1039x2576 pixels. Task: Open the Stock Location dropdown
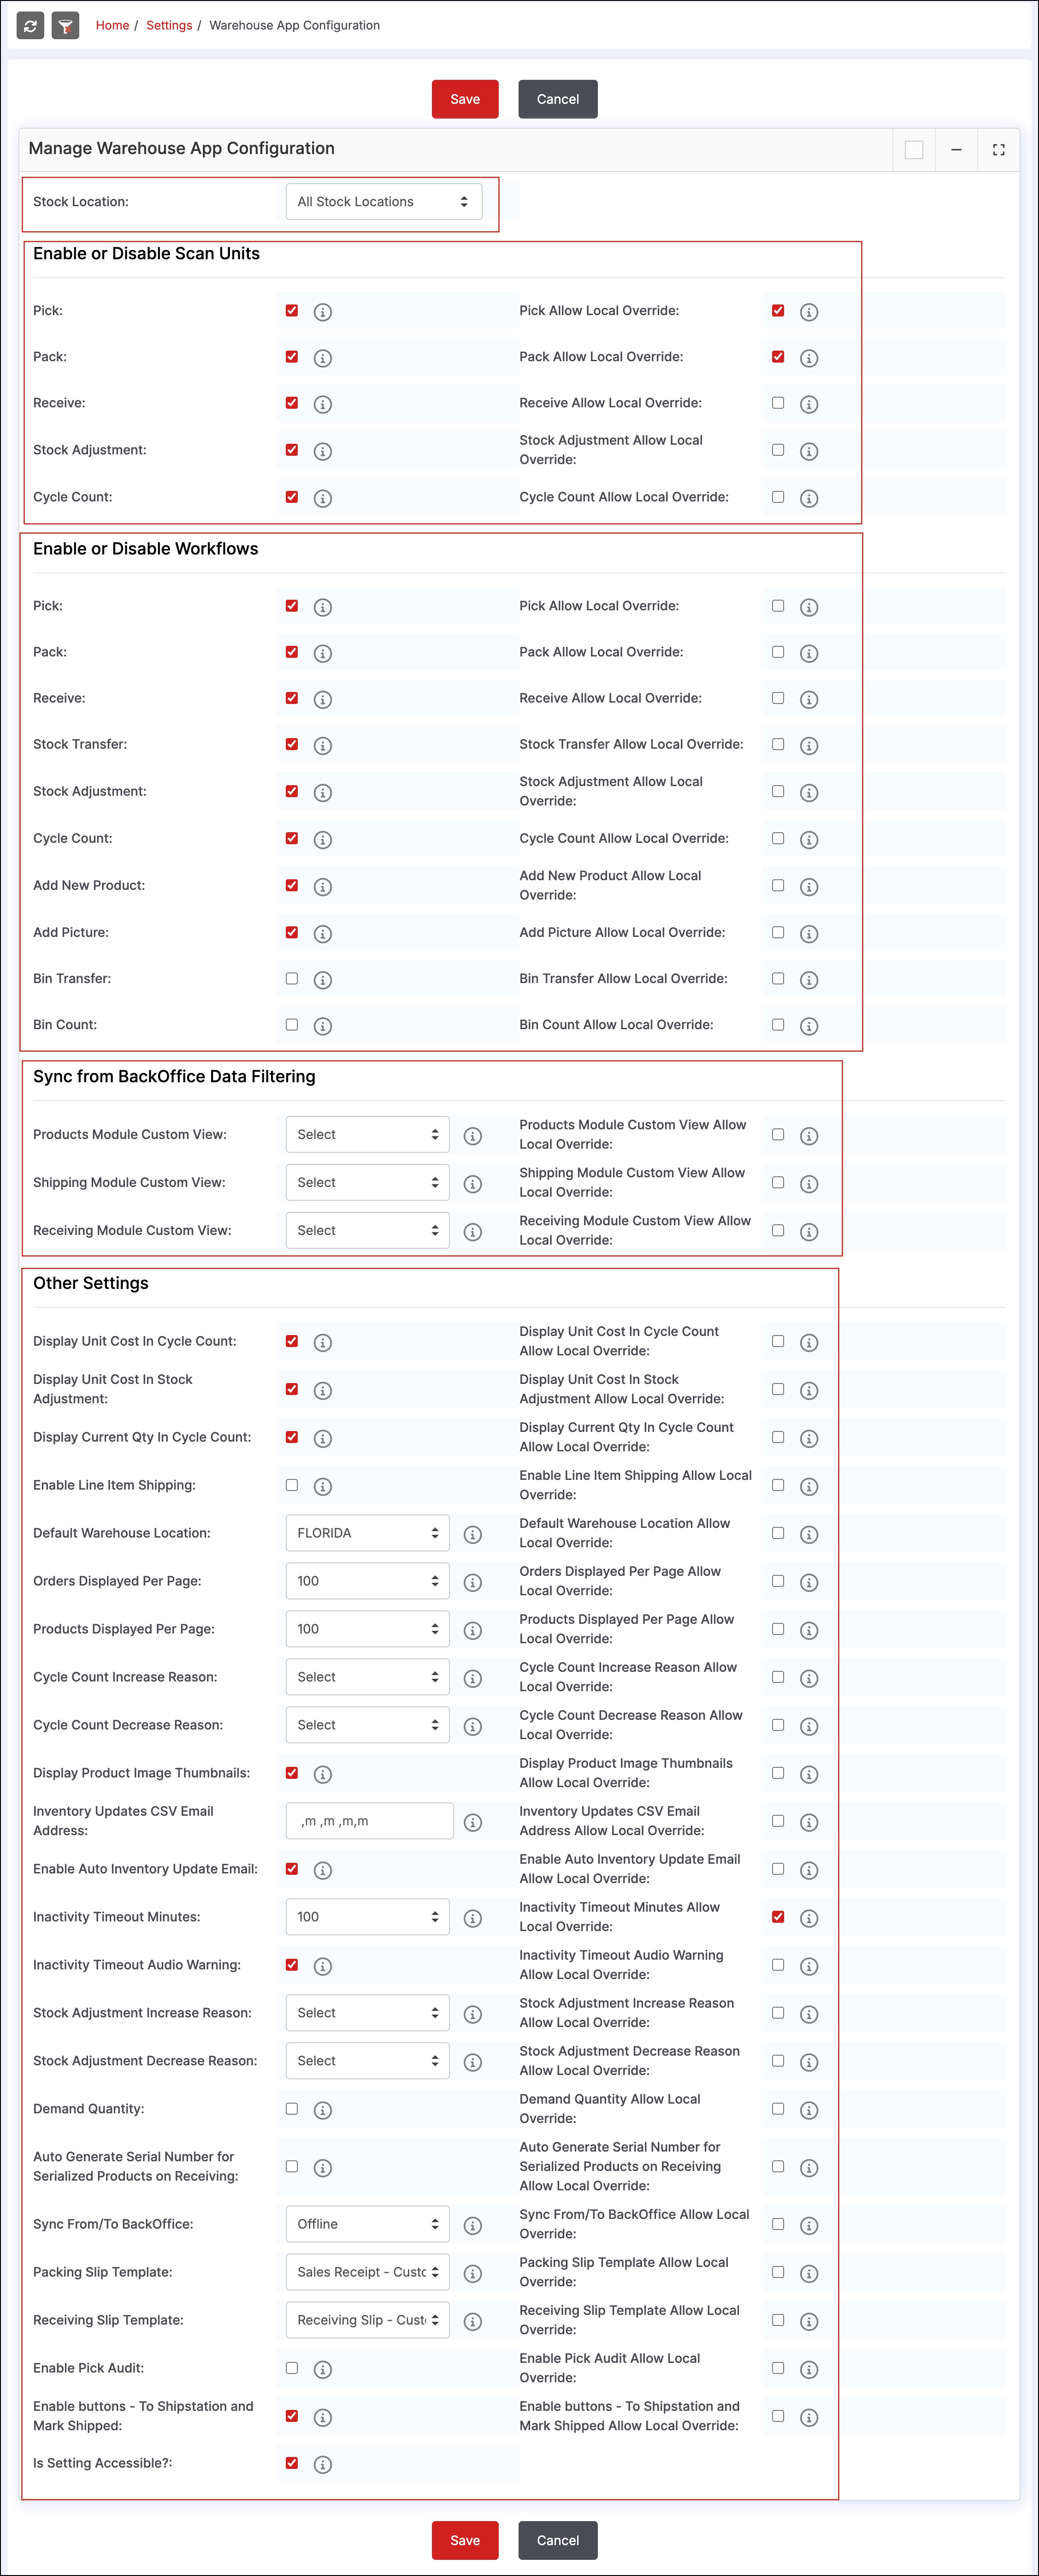click(x=383, y=202)
